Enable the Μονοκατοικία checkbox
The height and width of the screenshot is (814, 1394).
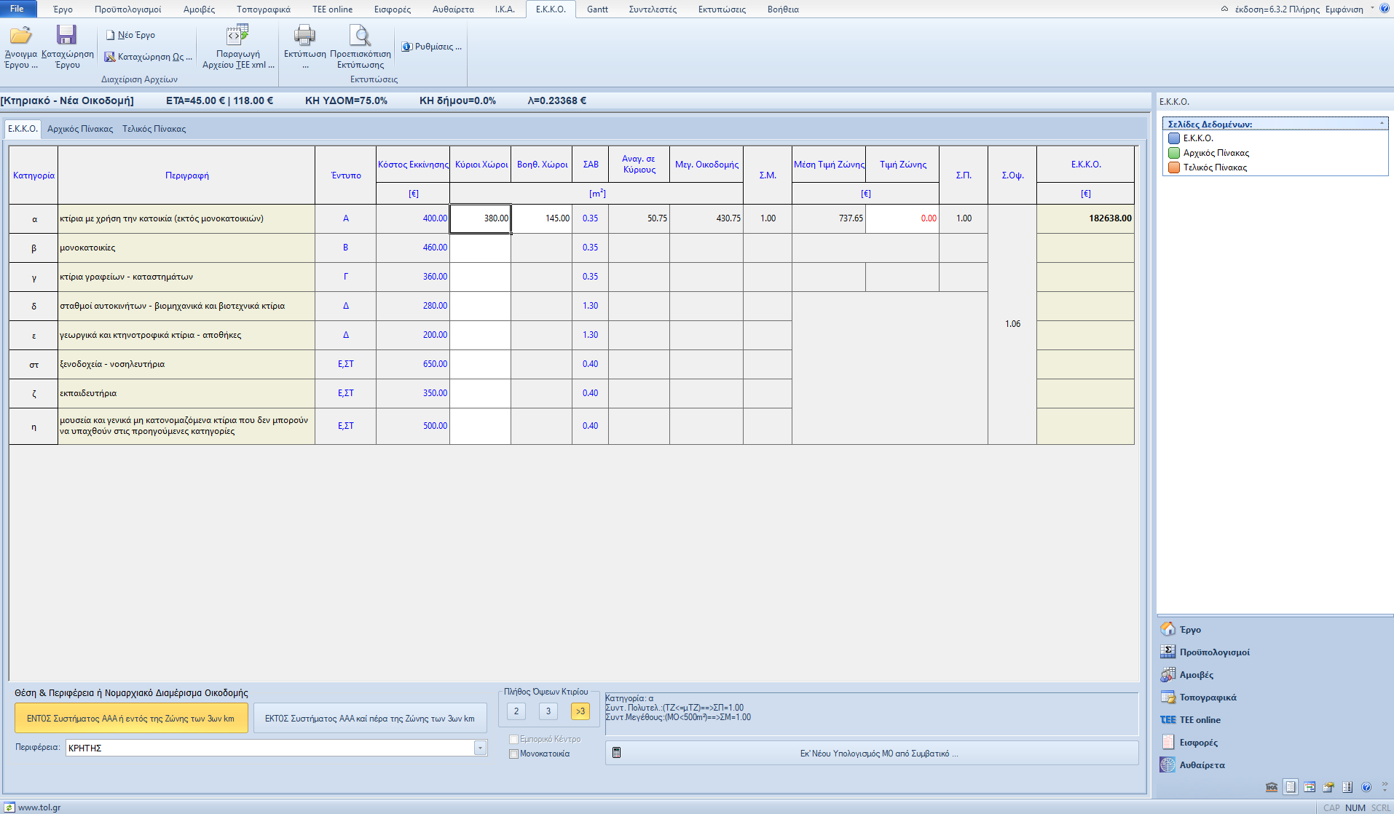(x=514, y=754)
